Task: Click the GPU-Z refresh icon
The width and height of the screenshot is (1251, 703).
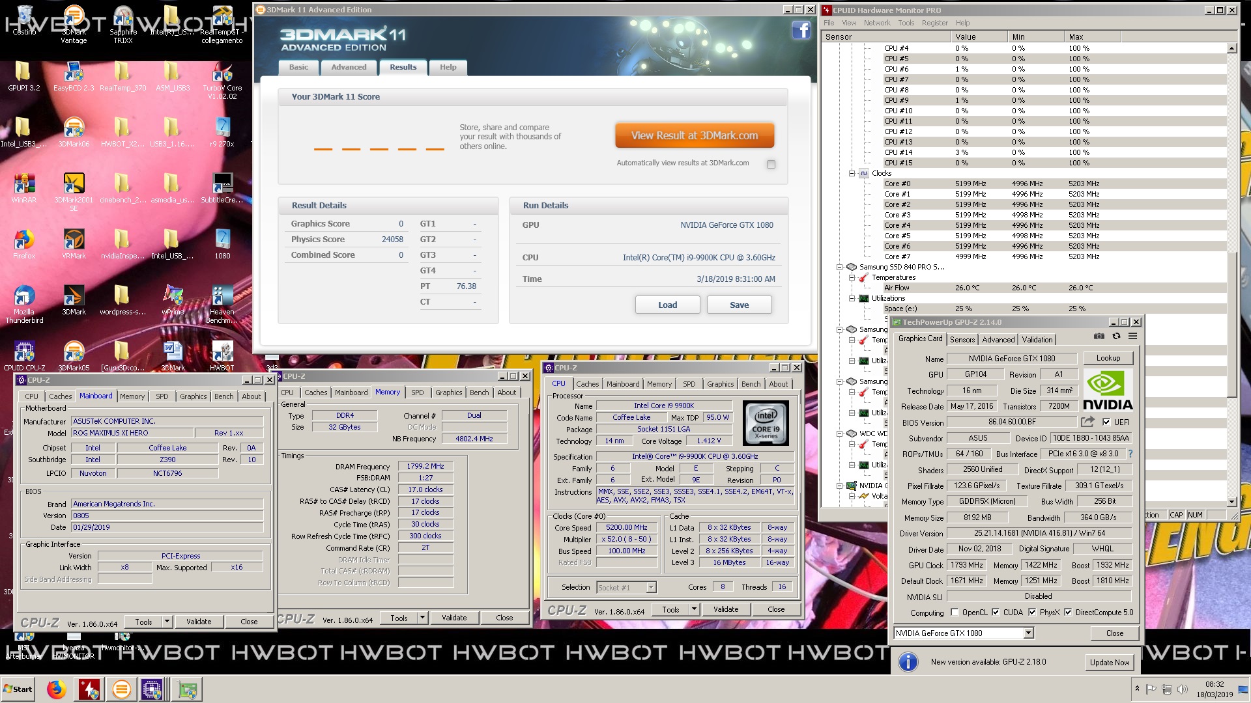Action: click(x=1116, y=336)
